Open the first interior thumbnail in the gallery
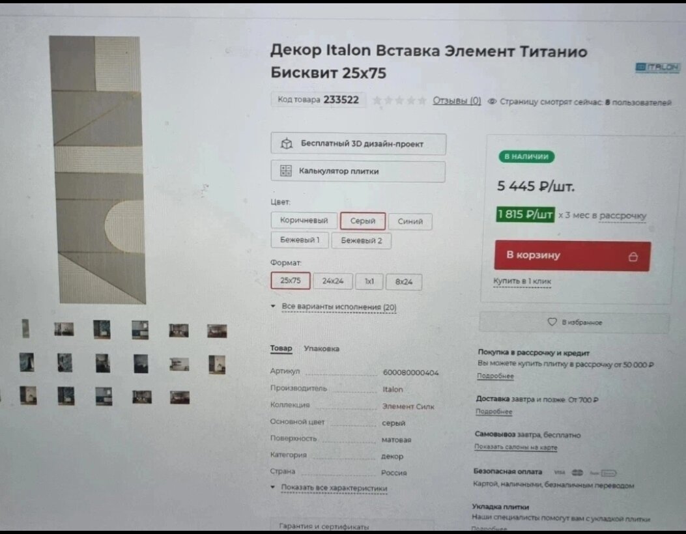 pyautogui.click(x=64, y=329)
